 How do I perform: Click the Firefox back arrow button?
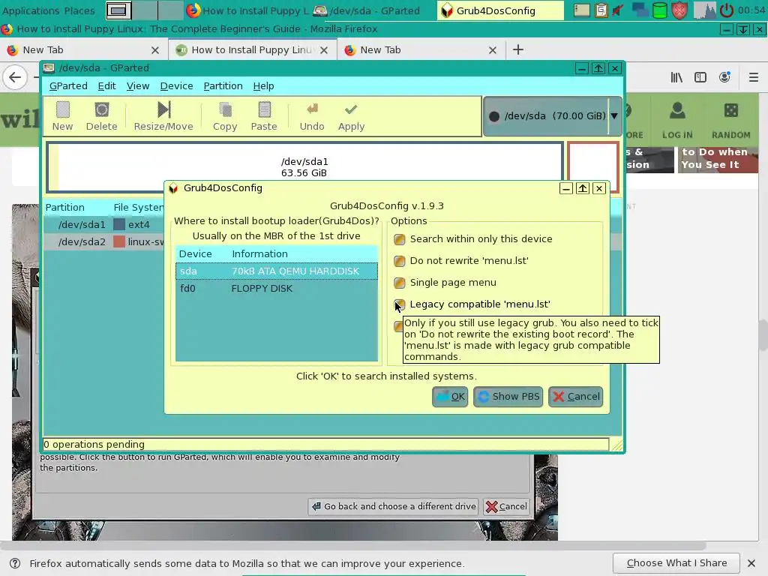(15, 77)
